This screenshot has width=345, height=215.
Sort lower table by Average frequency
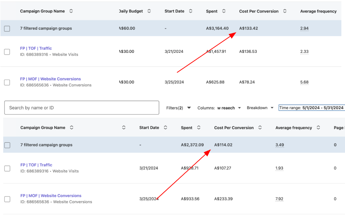pyautogui.click(x=318, y=128)
